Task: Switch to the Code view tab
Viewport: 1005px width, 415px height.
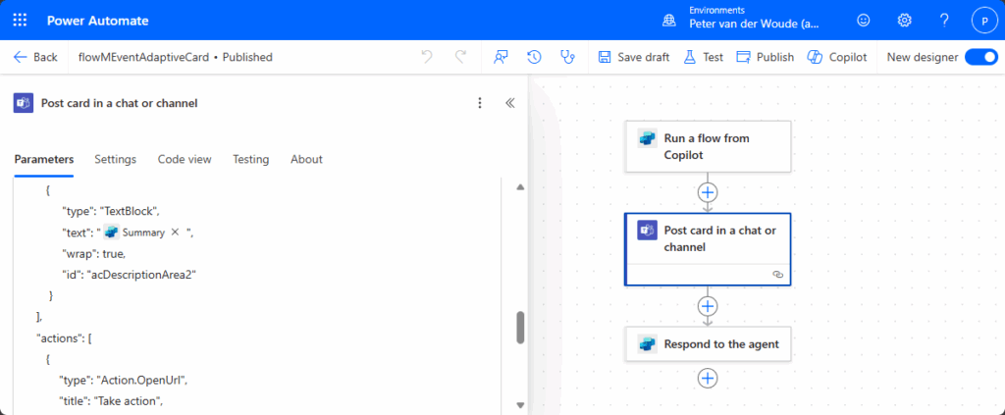Action: pos(185,159)
